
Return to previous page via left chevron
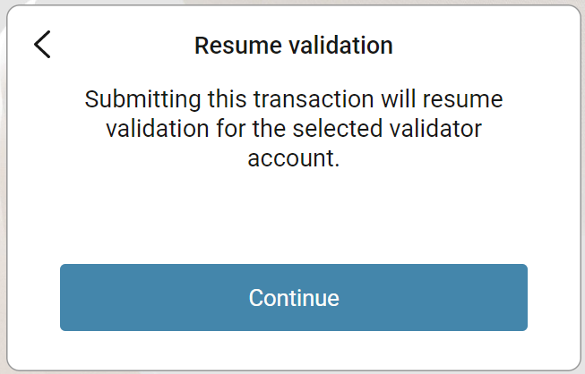42,45
